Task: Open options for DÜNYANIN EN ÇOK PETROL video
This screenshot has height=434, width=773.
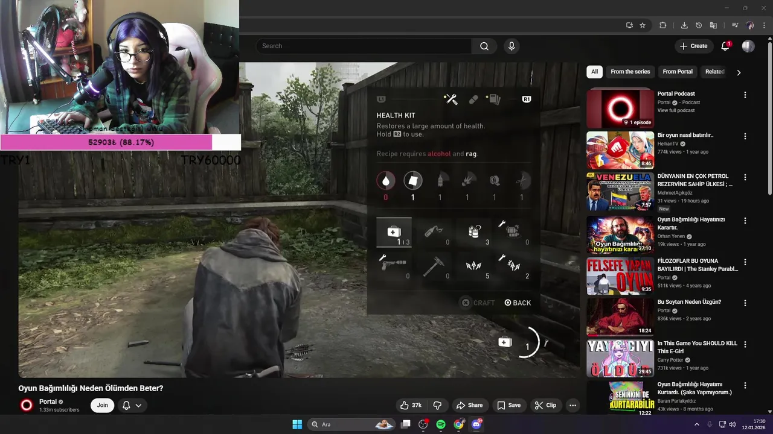Action: (x=745, y=178)
